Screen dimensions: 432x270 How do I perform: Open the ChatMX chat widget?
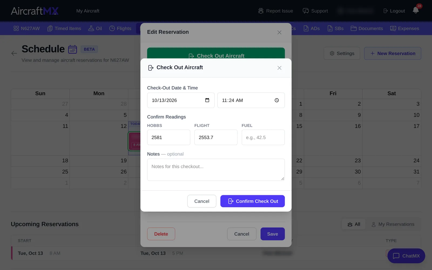point(406,256)
